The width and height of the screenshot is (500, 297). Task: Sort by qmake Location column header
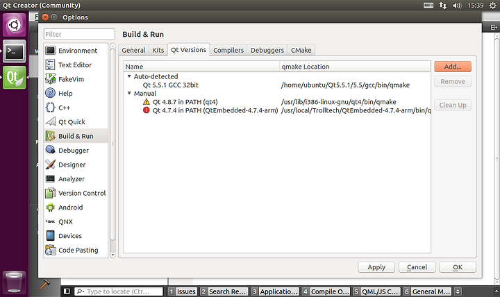(x=355, y=67)
